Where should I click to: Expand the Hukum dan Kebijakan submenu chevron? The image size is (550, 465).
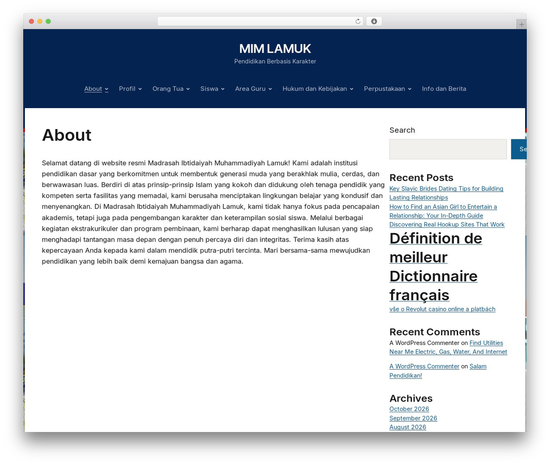tap(351, 89)
